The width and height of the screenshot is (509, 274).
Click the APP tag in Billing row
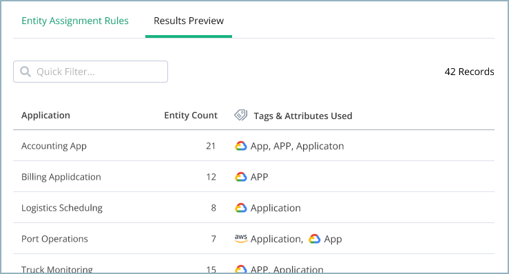point(259,177)
